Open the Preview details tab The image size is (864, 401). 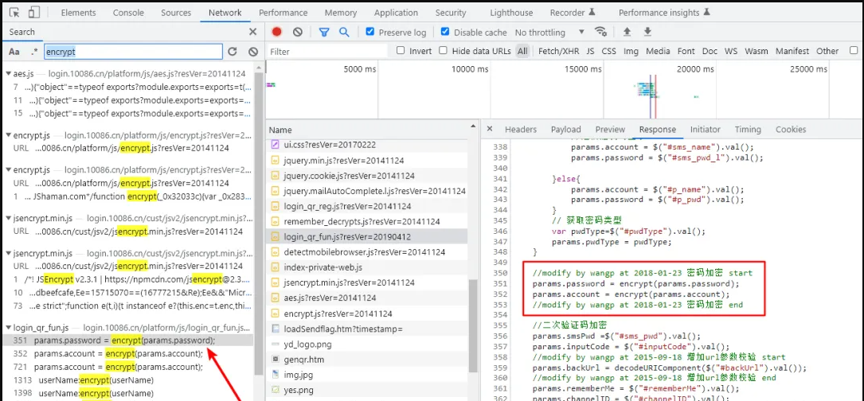click(610, 130)
